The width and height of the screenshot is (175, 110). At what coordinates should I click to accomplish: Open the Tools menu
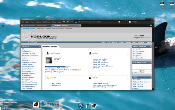(54, 22)
